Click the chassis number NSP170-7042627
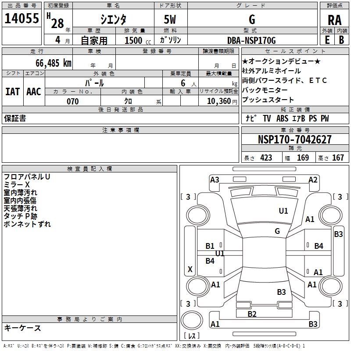This screenshot has height=351, width=351. (294, 140)
